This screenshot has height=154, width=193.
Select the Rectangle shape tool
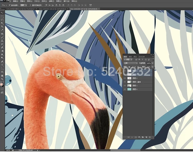point(2,72)
